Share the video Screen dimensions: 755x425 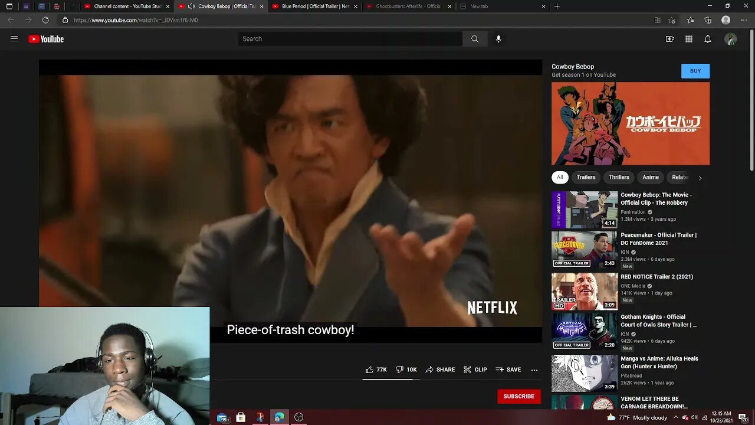click(x=440, y=370)
